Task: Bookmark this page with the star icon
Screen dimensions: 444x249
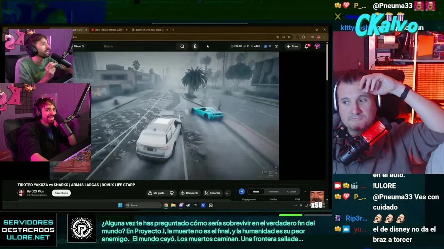Action: point(289,37)
